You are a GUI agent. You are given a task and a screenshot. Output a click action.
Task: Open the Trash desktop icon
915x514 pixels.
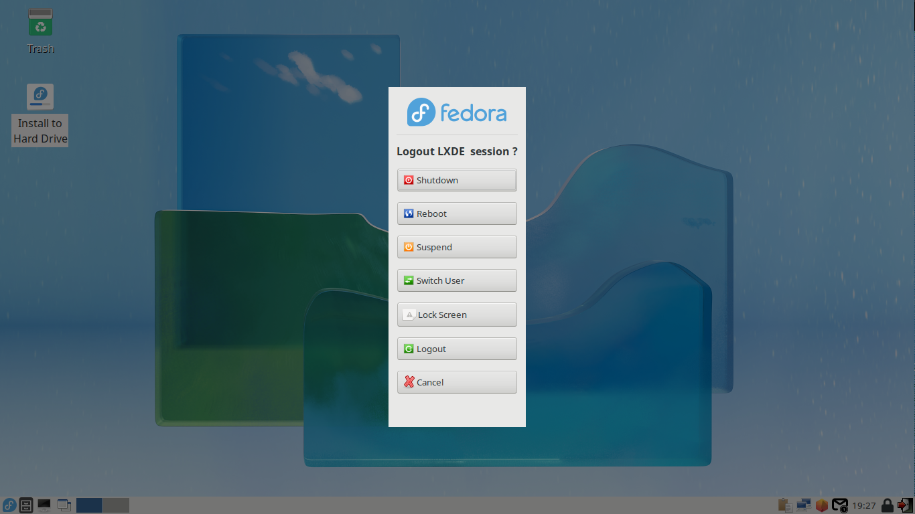[40, 23]
